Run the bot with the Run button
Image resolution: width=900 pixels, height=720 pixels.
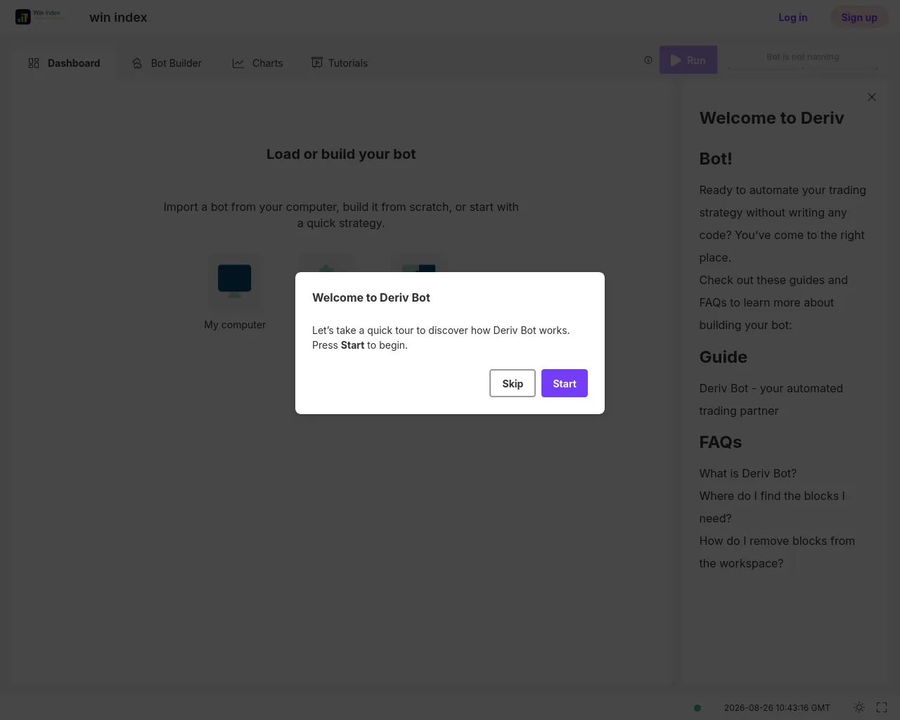pyautogui.click(x=688, y=60)
